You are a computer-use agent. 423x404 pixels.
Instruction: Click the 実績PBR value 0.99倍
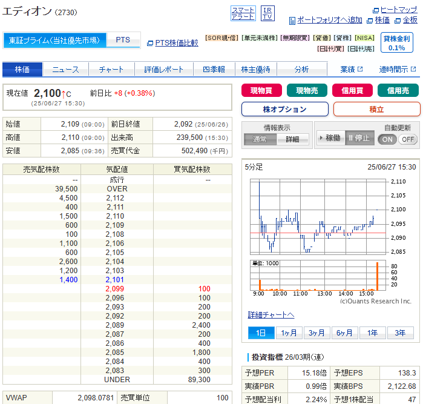coord(316,386)
